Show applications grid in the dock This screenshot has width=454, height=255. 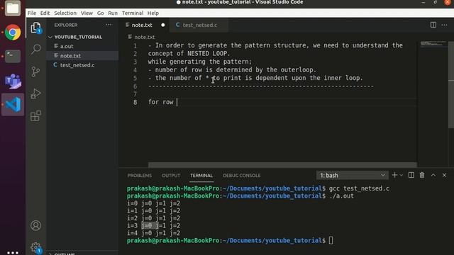click(x=13, y=252)
